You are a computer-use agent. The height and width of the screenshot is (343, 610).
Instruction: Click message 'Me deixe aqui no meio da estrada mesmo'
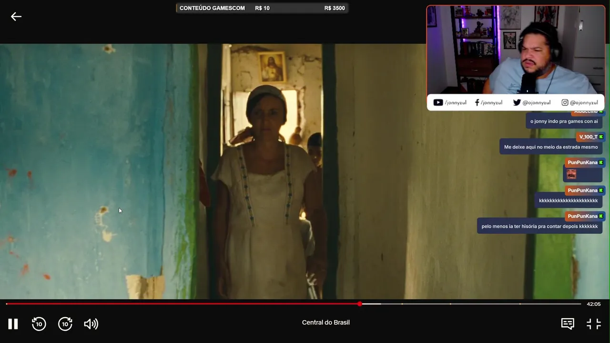551,147
